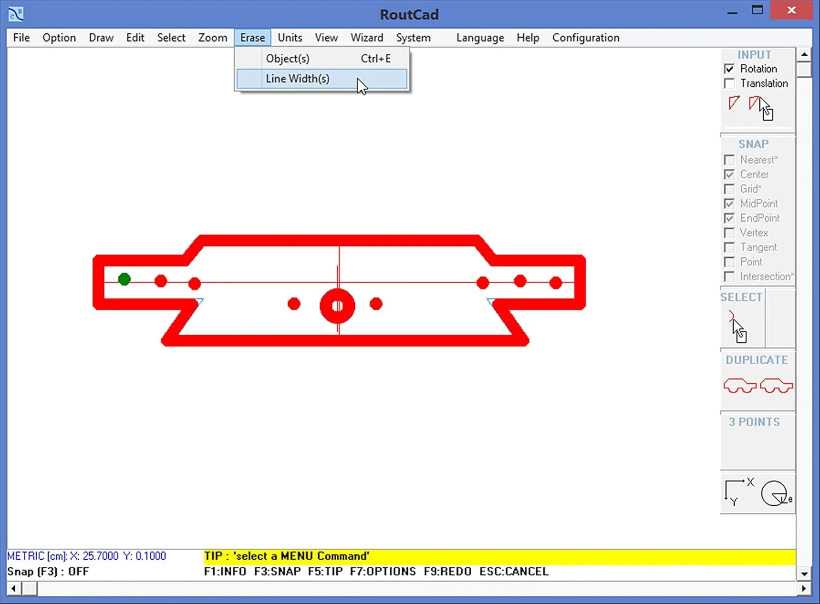
Task: Enable Vertex snap
Action: 729,233
